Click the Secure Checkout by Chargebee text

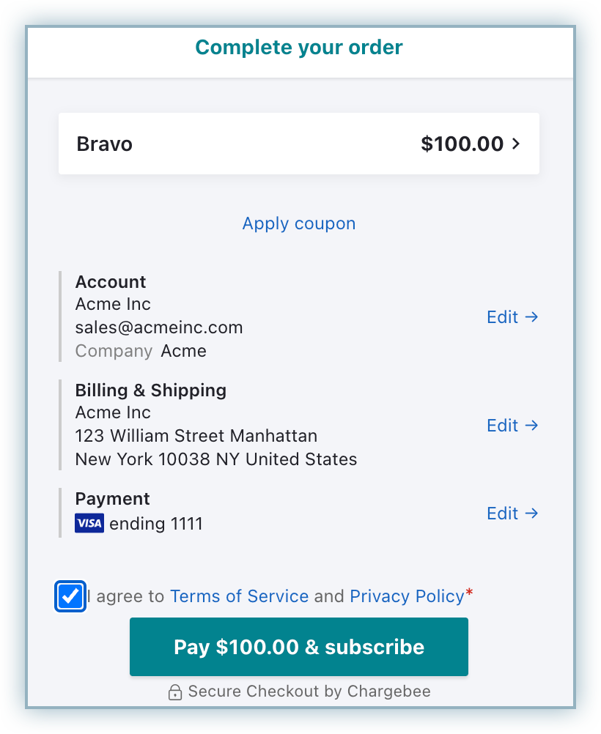(x=309, y=692)
